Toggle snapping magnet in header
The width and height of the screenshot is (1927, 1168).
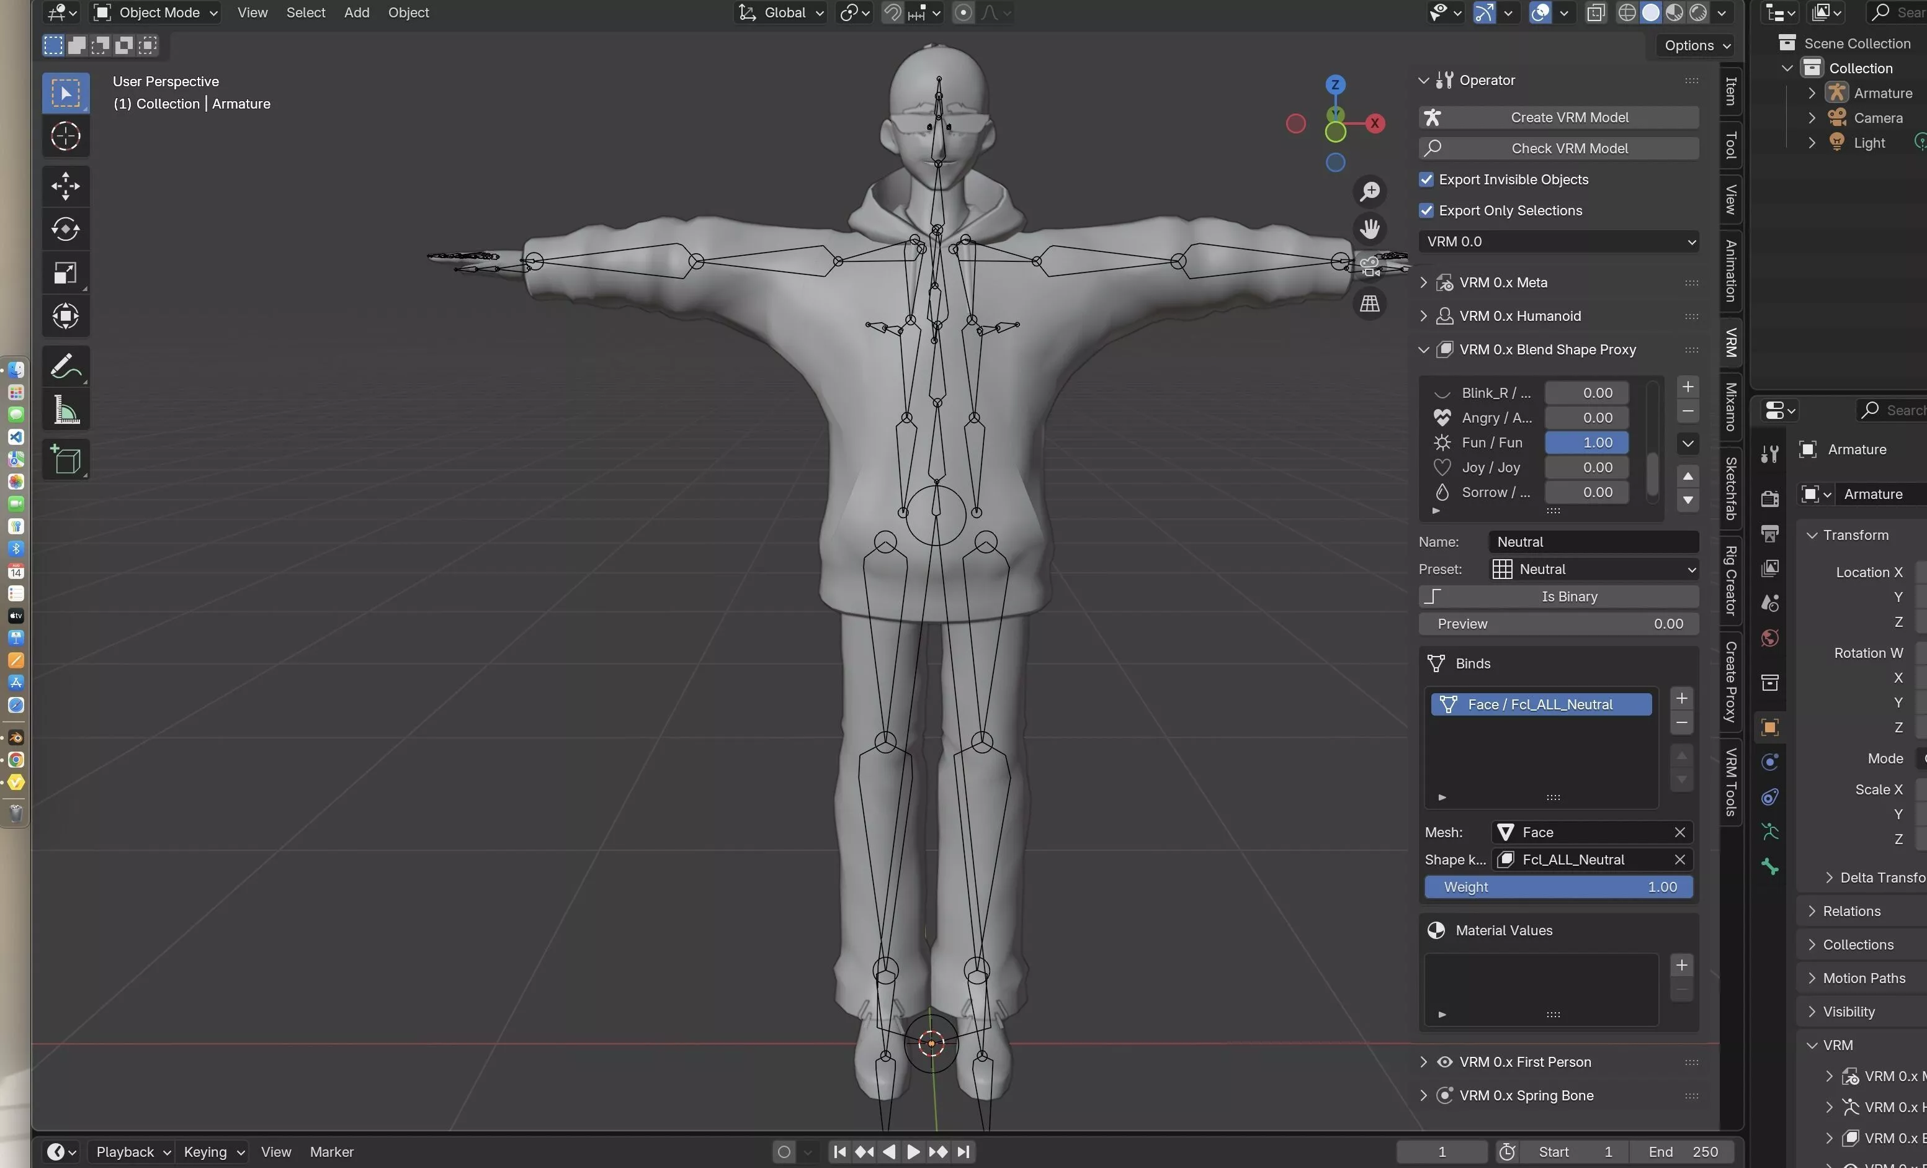[892, 12]
